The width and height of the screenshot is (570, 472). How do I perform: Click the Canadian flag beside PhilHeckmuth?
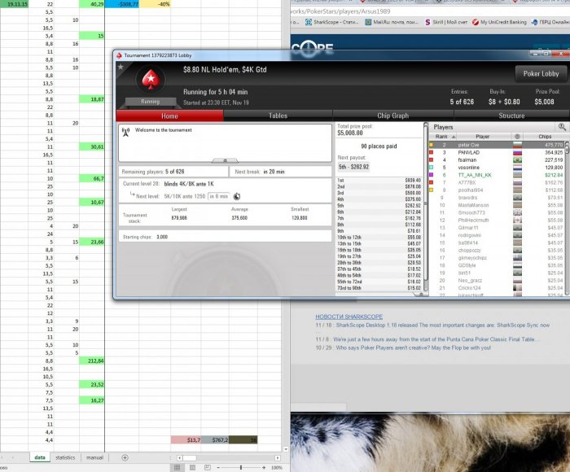tap(517, 221)
